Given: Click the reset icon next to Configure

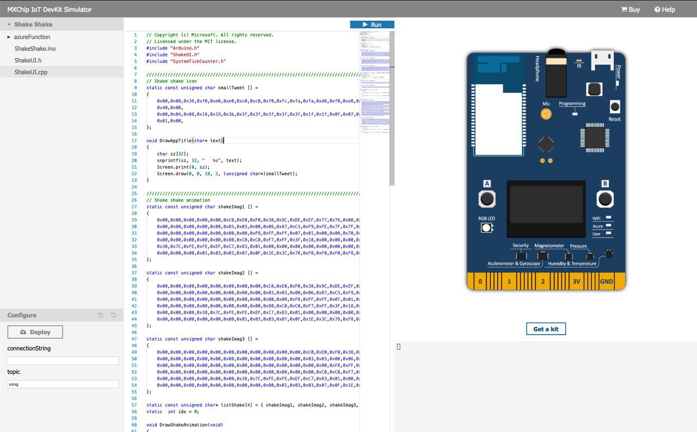Looking at the screenshot, I should [x=113, y=315].
